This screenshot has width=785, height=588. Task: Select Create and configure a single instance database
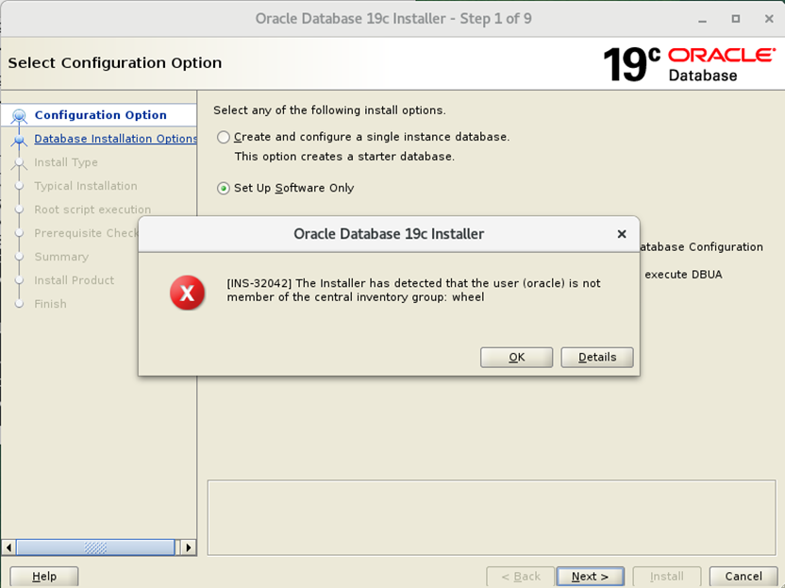click(224, 137)
